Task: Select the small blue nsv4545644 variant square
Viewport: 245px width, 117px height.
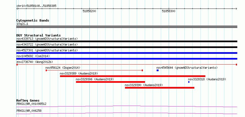Action: click(157, 70)
